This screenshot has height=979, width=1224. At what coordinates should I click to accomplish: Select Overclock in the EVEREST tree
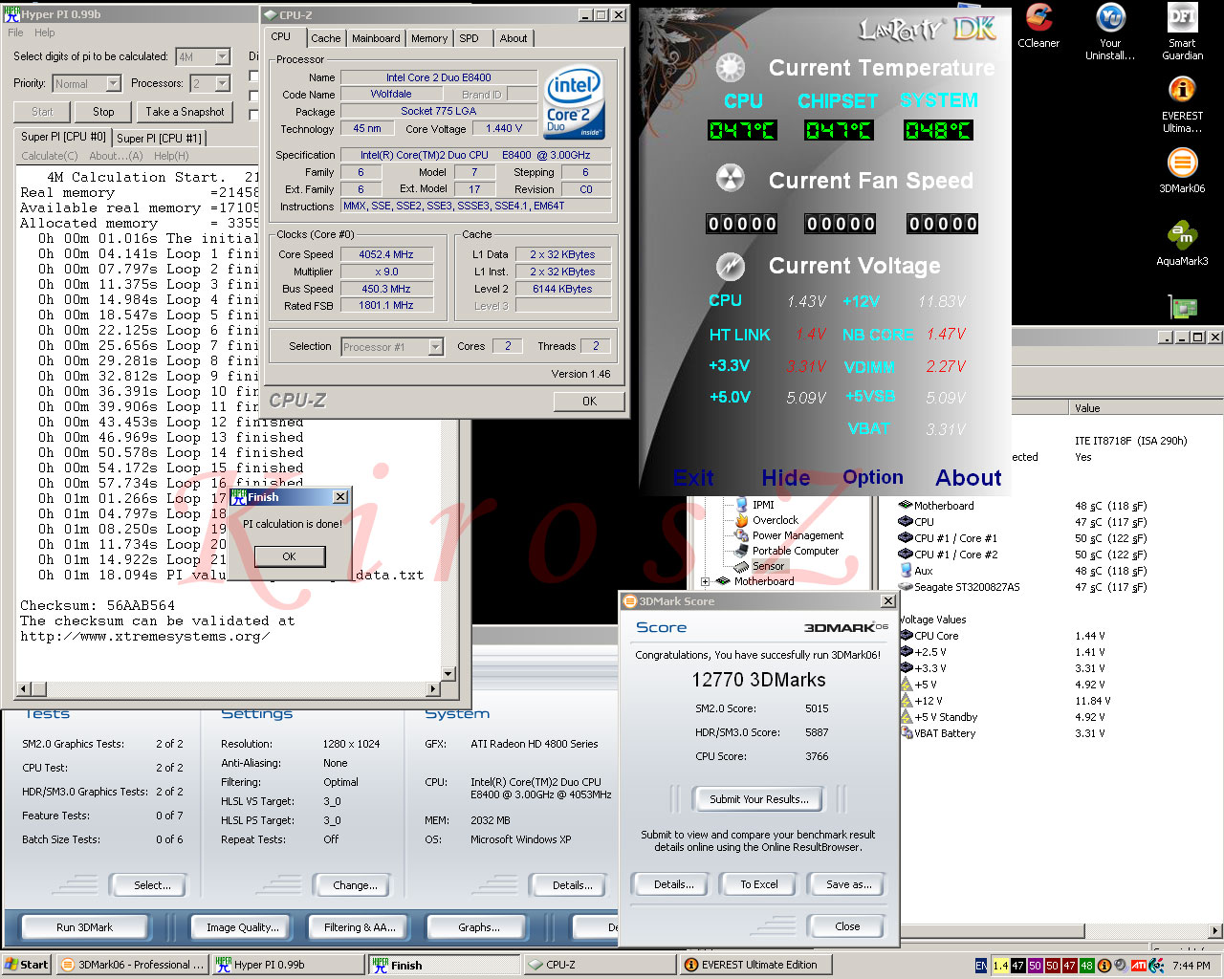[775, 520]
